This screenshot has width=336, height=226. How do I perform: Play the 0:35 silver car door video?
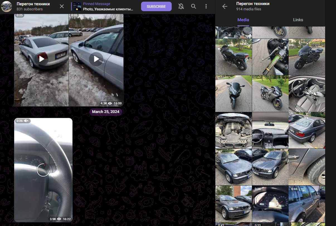tap(96, 59)
